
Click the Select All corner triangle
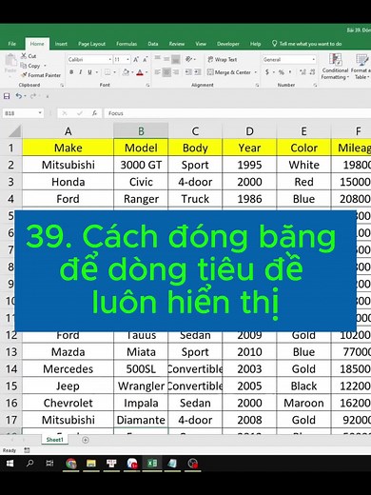coord(13,131)
